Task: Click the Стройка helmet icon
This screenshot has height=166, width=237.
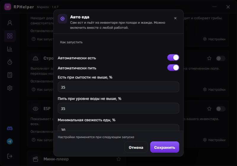Action: click(36, 58)
